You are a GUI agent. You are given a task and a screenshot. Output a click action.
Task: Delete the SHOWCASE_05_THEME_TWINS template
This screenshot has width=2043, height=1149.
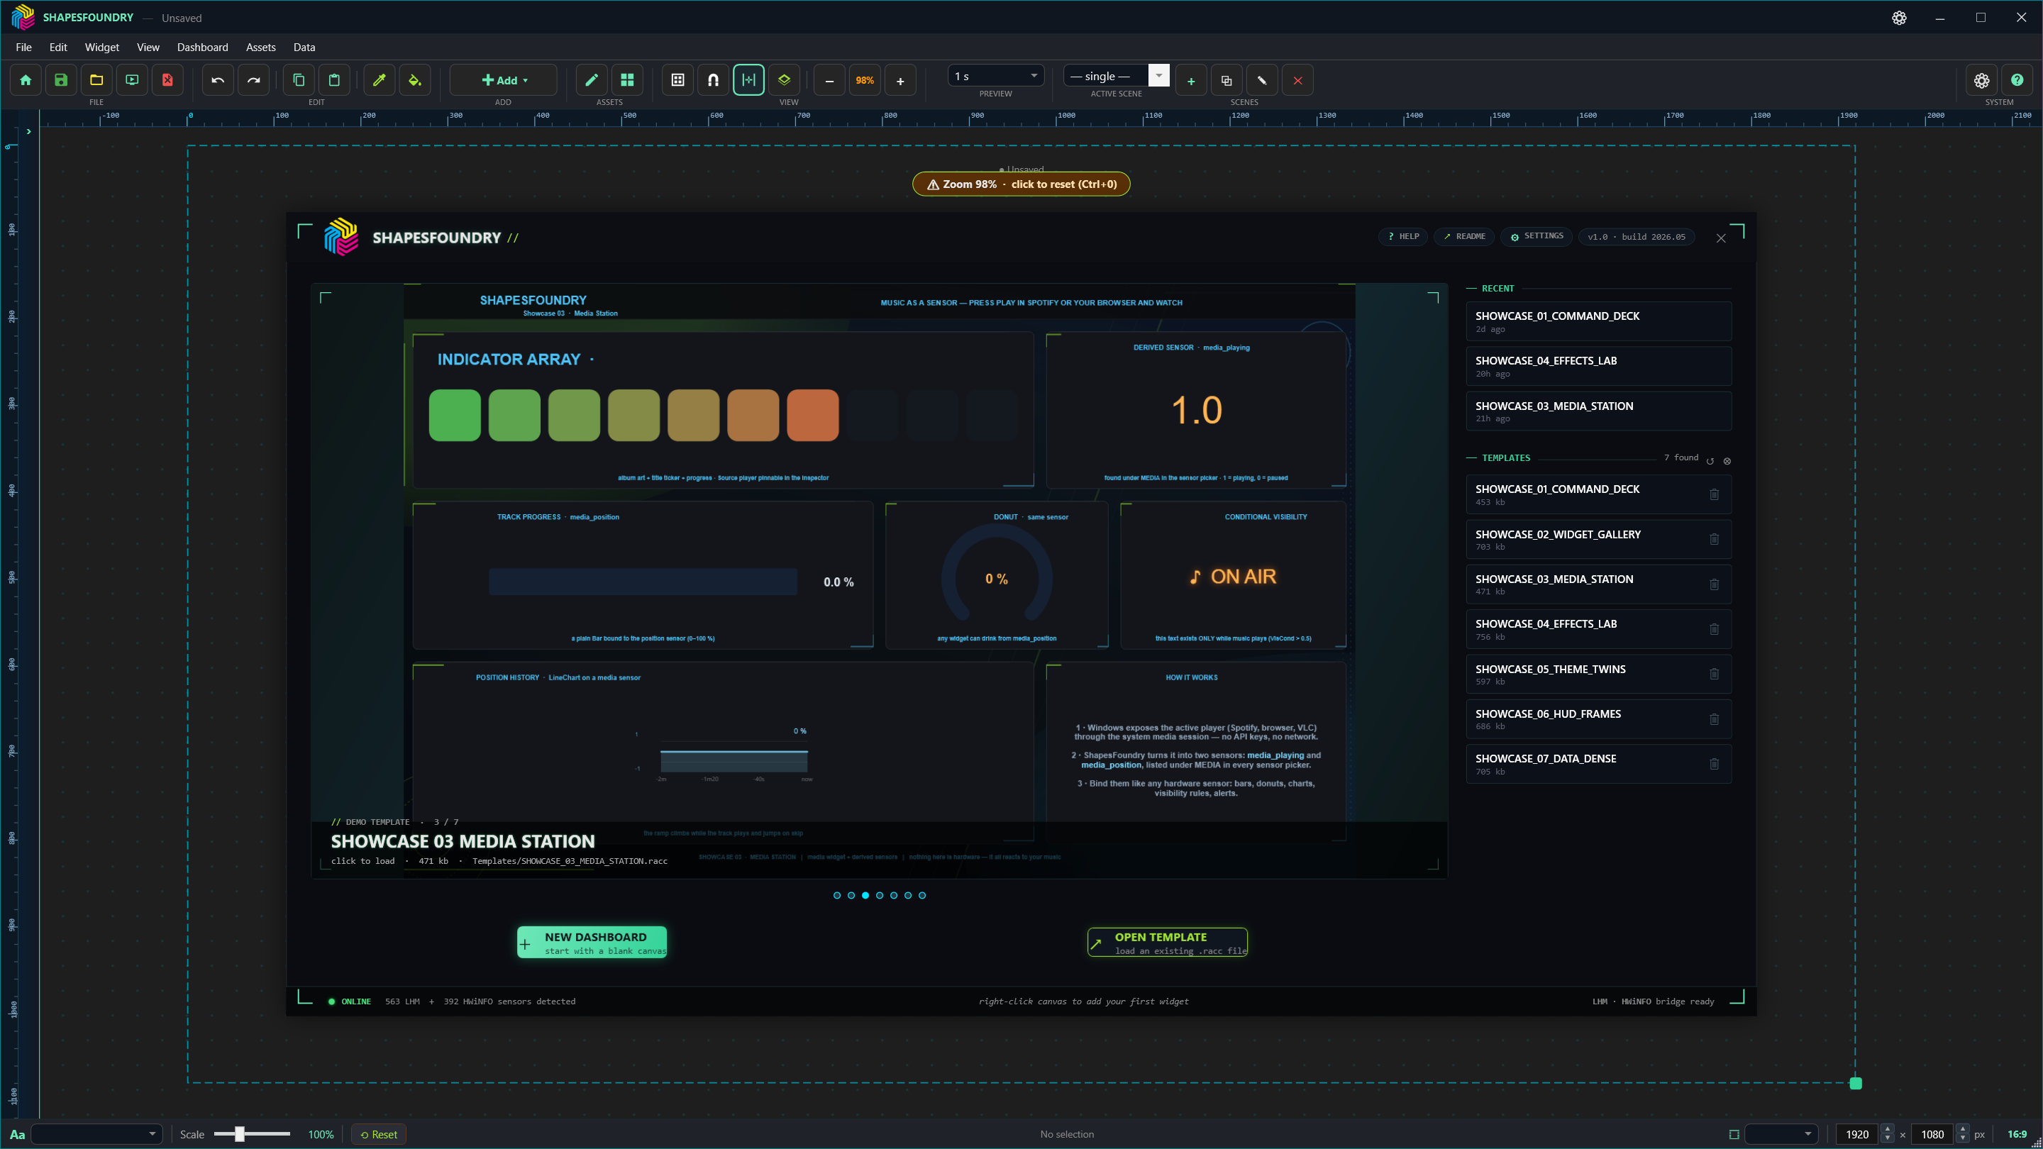coord(1714,674)
